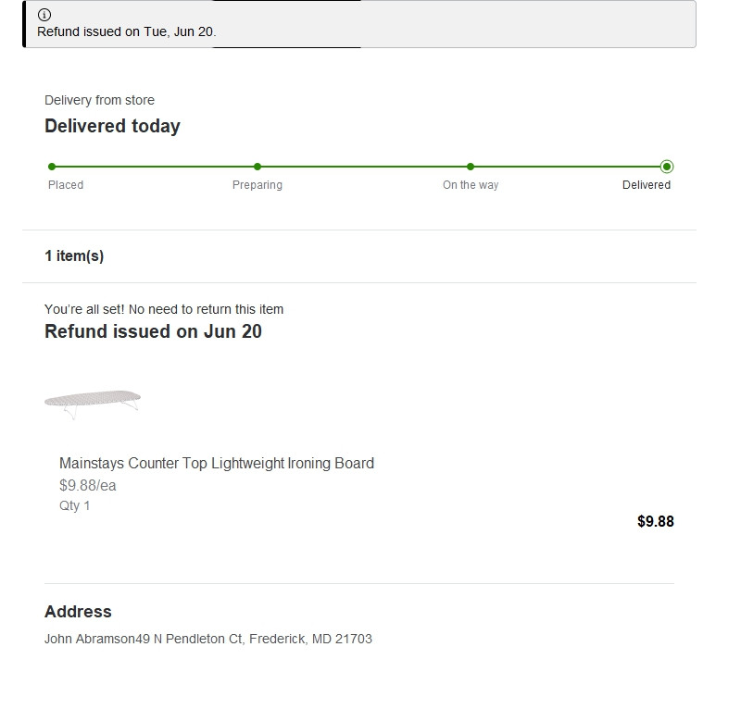The height and width of the screenshot is (709, 741).
Task: Click the circled Delivered status marker
Action: 667,167
